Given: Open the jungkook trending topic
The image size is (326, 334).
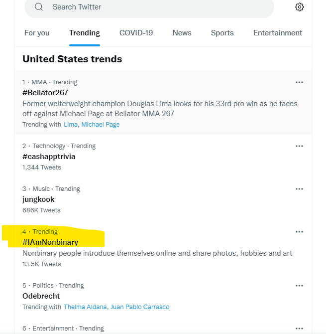Looking at the screenshot, I should (38, 199).
